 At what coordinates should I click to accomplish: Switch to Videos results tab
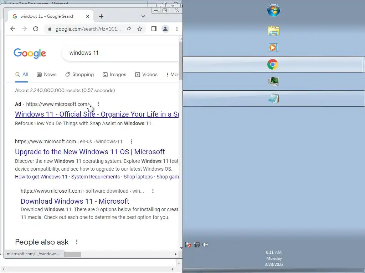[146, 75]
